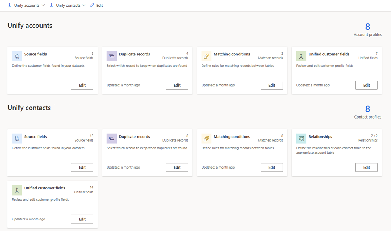Click the Unified customer fields icon under Unify contacts
Screen dimensions: 391x231
tap(17, 190)
